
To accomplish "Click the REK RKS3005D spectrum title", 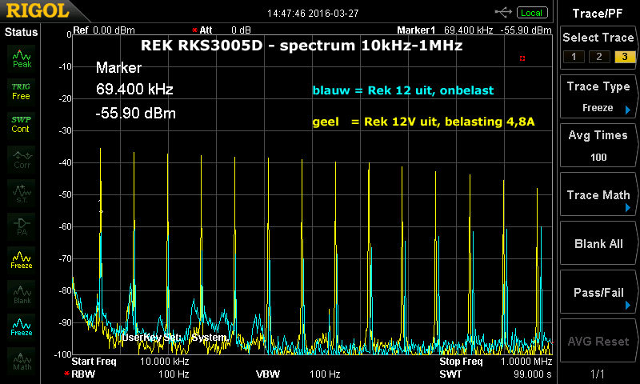I will tap(302, 46).
